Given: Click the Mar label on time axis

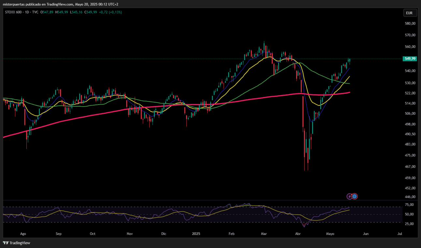Looking at the screenshot, I should (x=264, y=234).
